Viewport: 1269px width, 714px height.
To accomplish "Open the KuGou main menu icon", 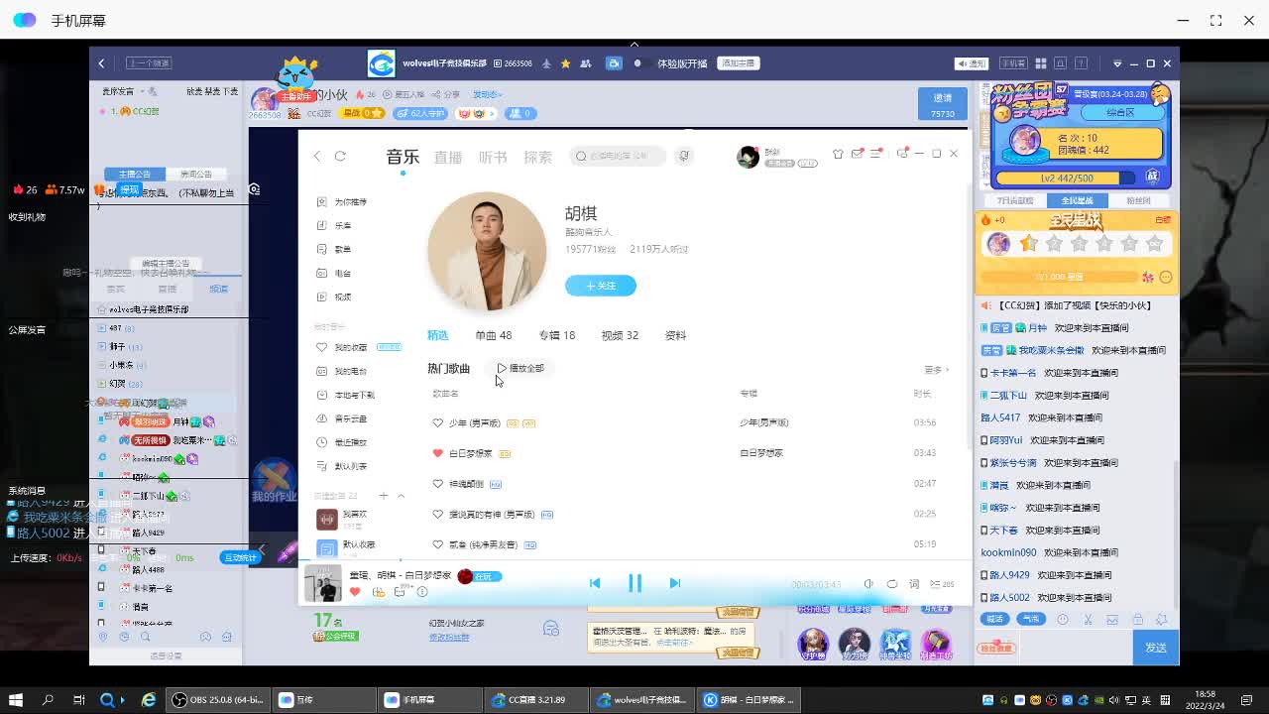I will click(x=875, y=154).
